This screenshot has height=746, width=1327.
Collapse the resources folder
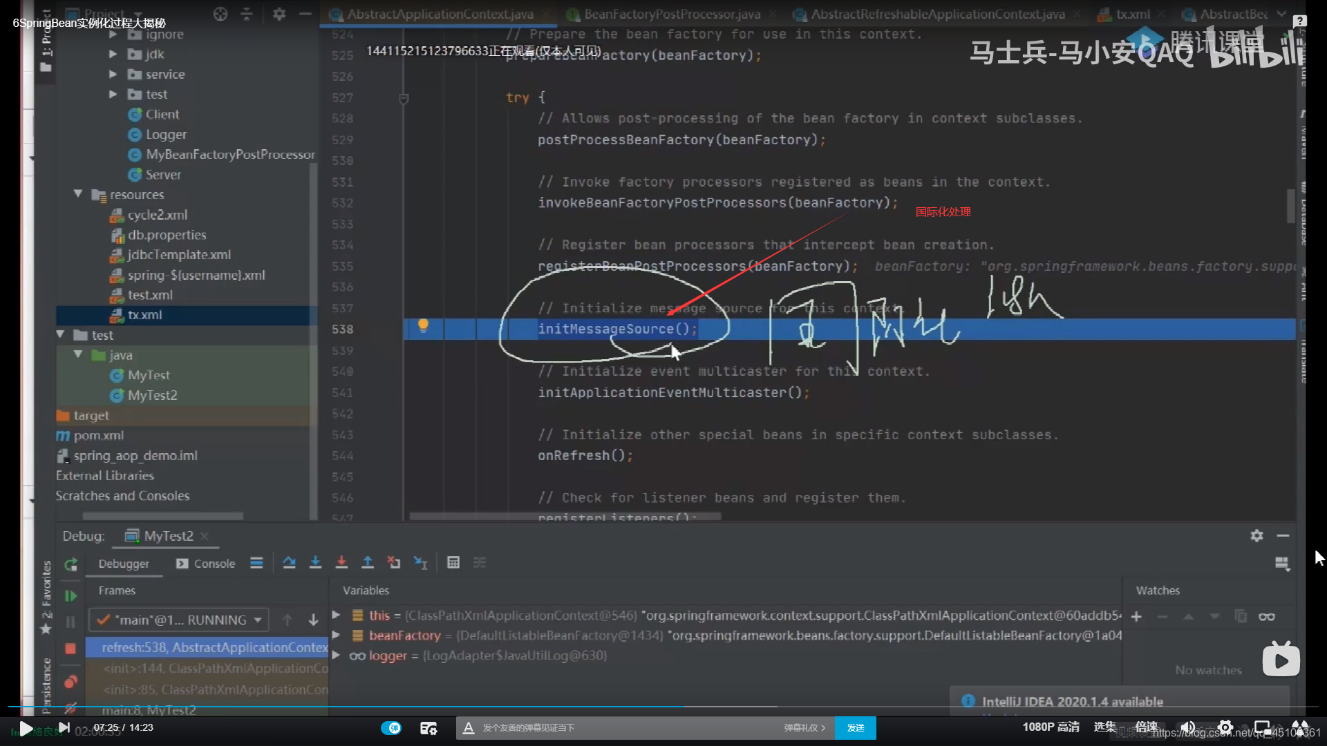click(78, 194)
